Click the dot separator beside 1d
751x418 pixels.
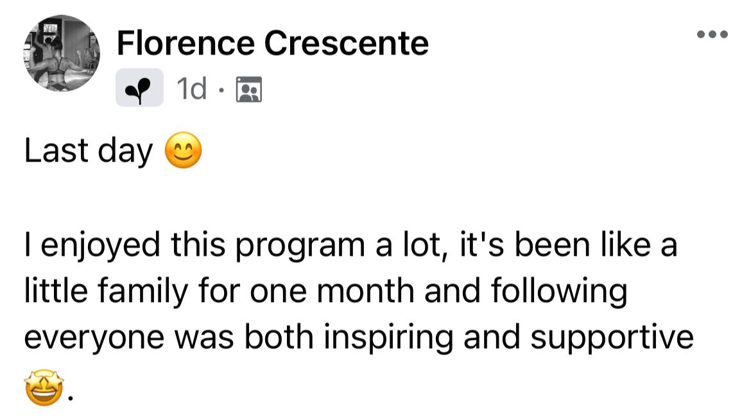tap(221, 90)
